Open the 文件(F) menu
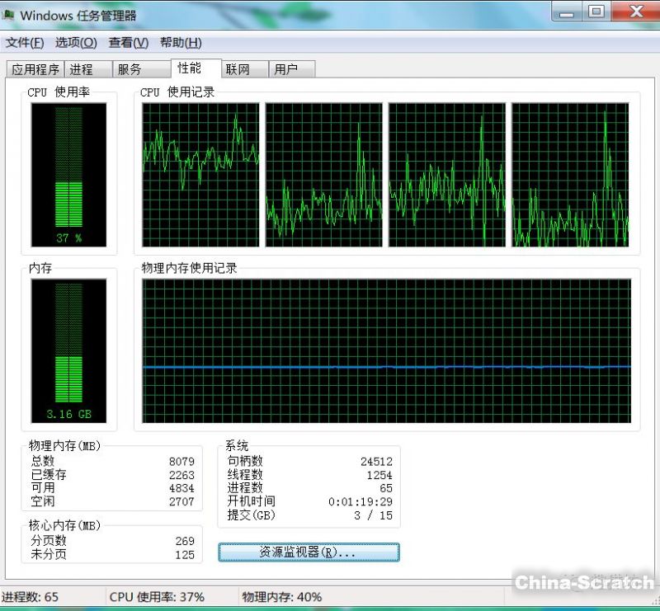The image size is (660, 611). click(x=25, y=43)
